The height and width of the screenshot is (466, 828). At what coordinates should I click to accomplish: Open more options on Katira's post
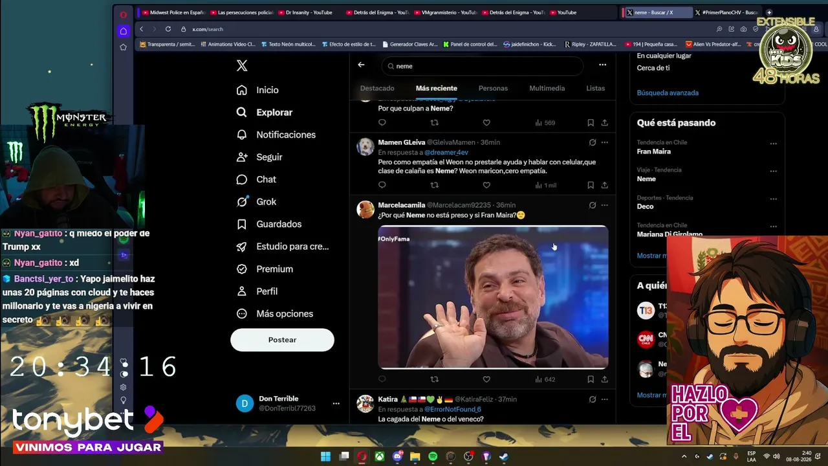click(x=604, y=399)
